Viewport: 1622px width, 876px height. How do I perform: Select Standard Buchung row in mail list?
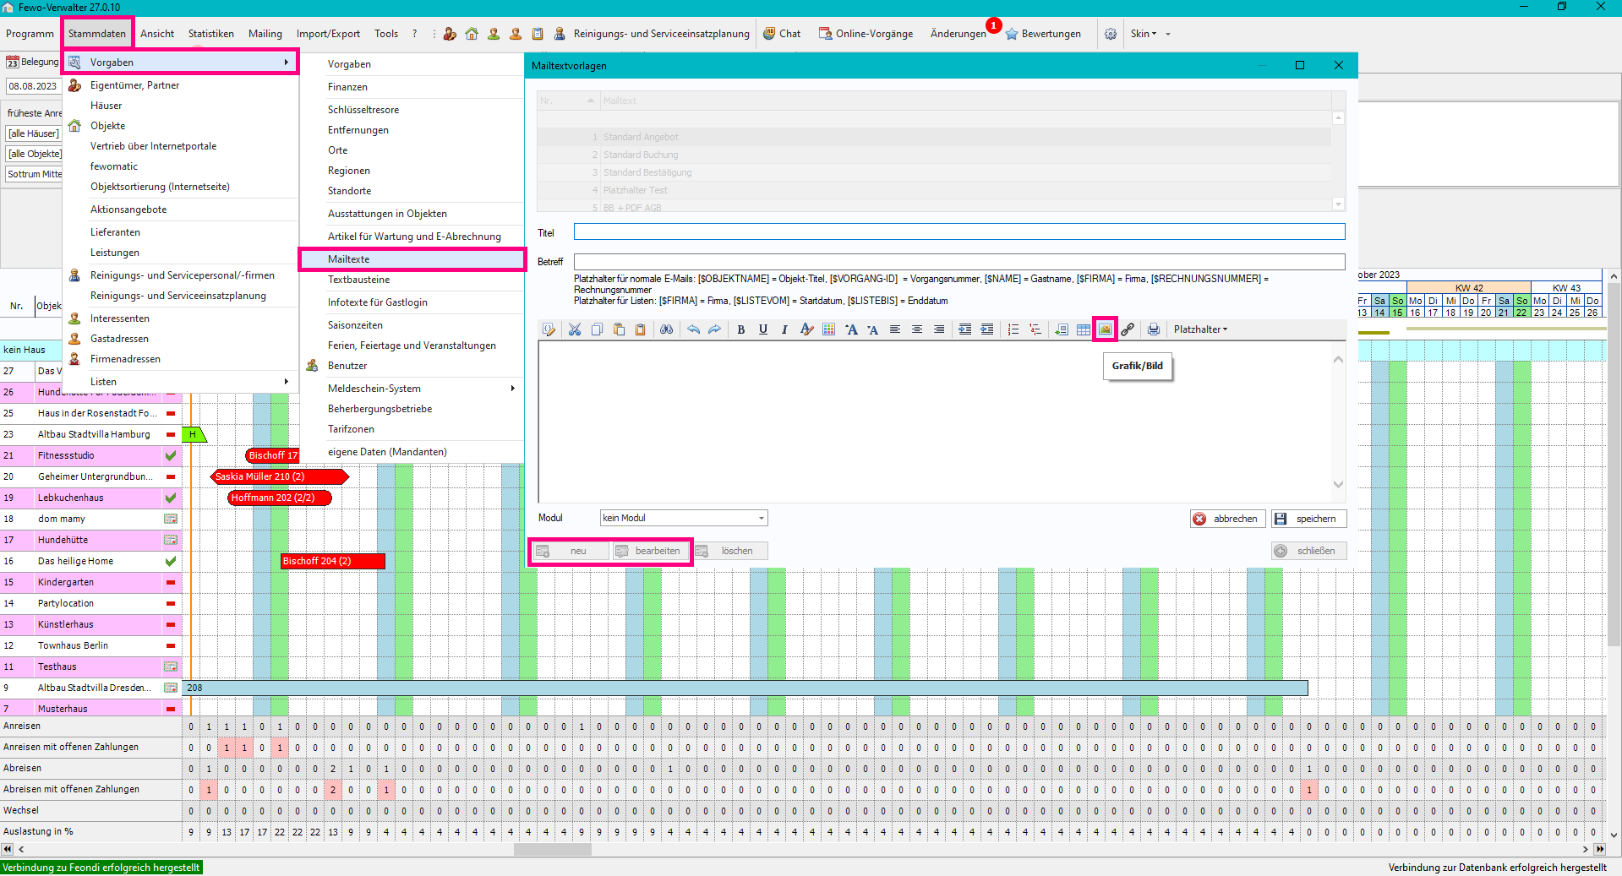(934, 155)
